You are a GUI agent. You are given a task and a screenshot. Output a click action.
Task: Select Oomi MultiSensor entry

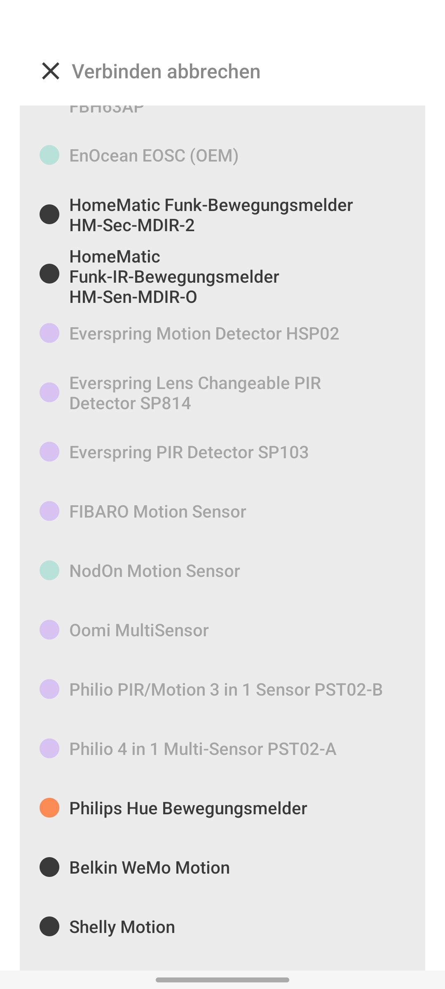[139, 630]
